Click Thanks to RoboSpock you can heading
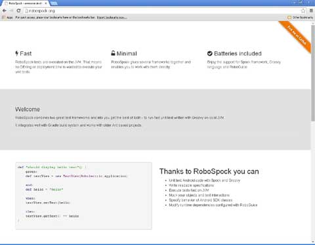This screenshot has width=315, height=245. click(x=209, y=171)
